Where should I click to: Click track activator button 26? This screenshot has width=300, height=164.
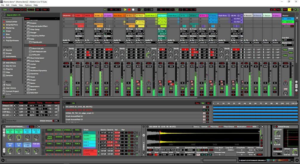coord(97,88)
